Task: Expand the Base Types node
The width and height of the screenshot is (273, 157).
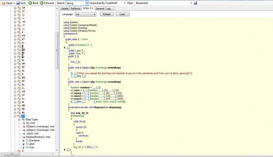Action: pyautogui.click(x=19, y=119)
